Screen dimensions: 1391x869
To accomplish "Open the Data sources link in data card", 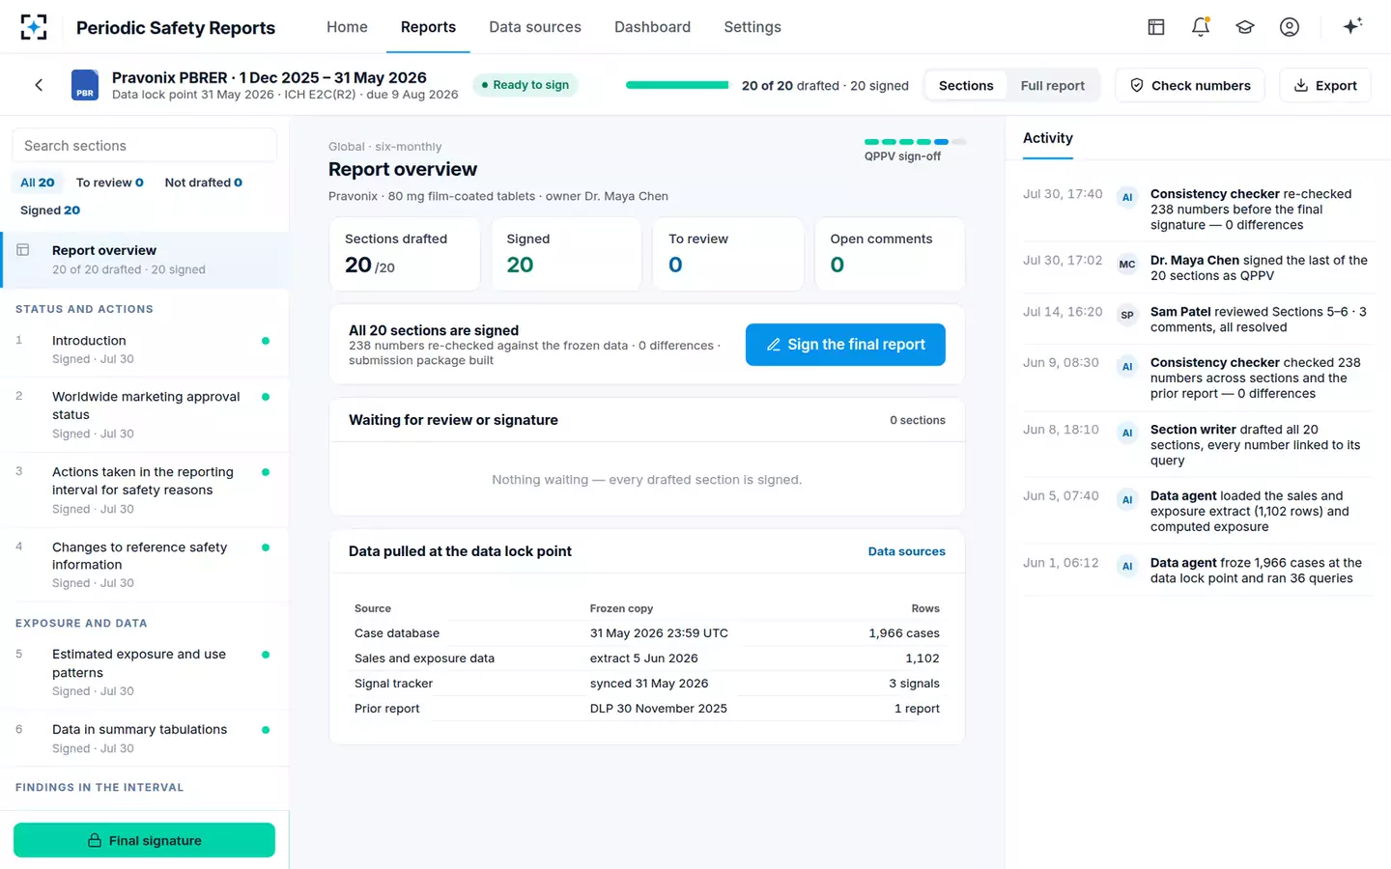I will (x=906, y=551).
